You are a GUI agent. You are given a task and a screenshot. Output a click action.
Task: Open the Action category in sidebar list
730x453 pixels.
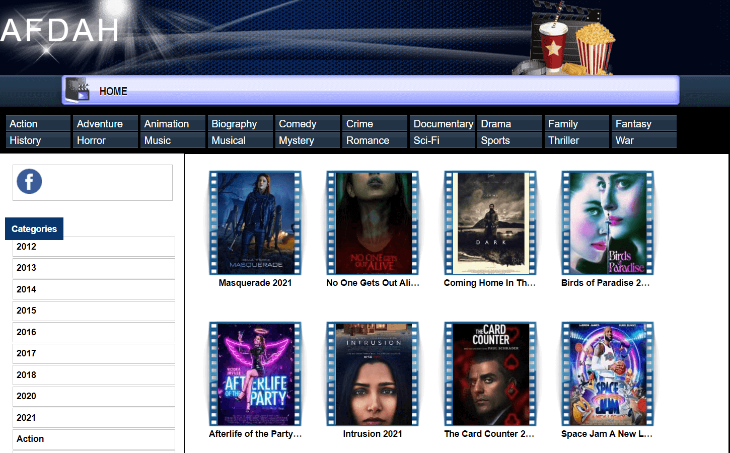pos(94,439)
